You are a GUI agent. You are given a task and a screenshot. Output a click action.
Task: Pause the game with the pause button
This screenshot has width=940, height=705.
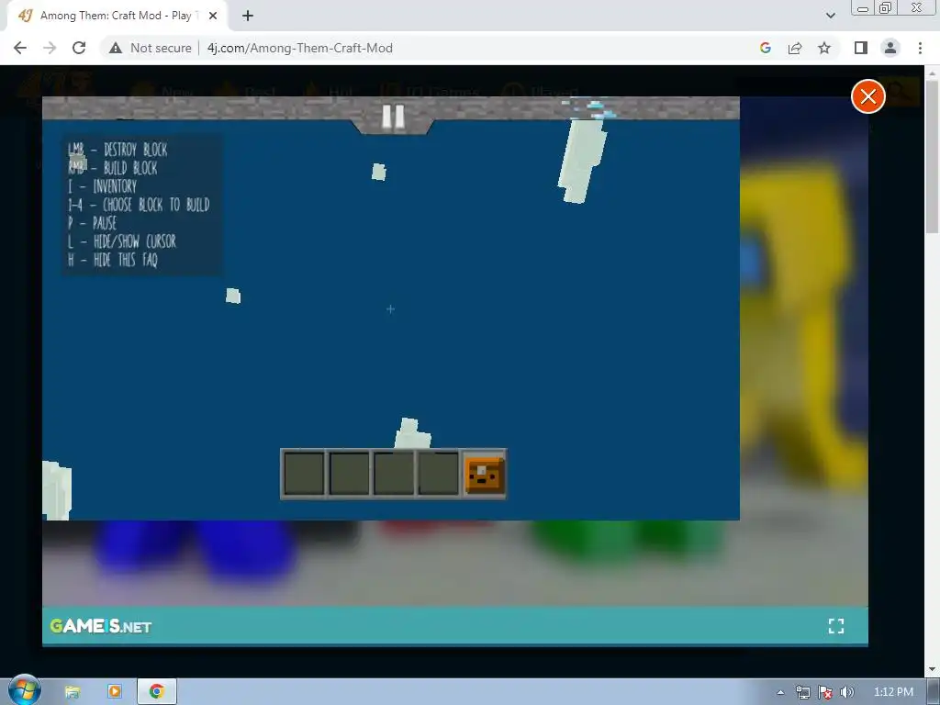click(x=393, y=117)
